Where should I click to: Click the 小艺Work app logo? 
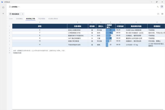(x=2, y=2)
